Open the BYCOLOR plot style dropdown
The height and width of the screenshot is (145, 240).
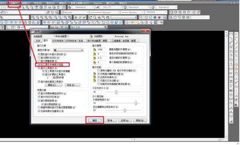[156, 12]
